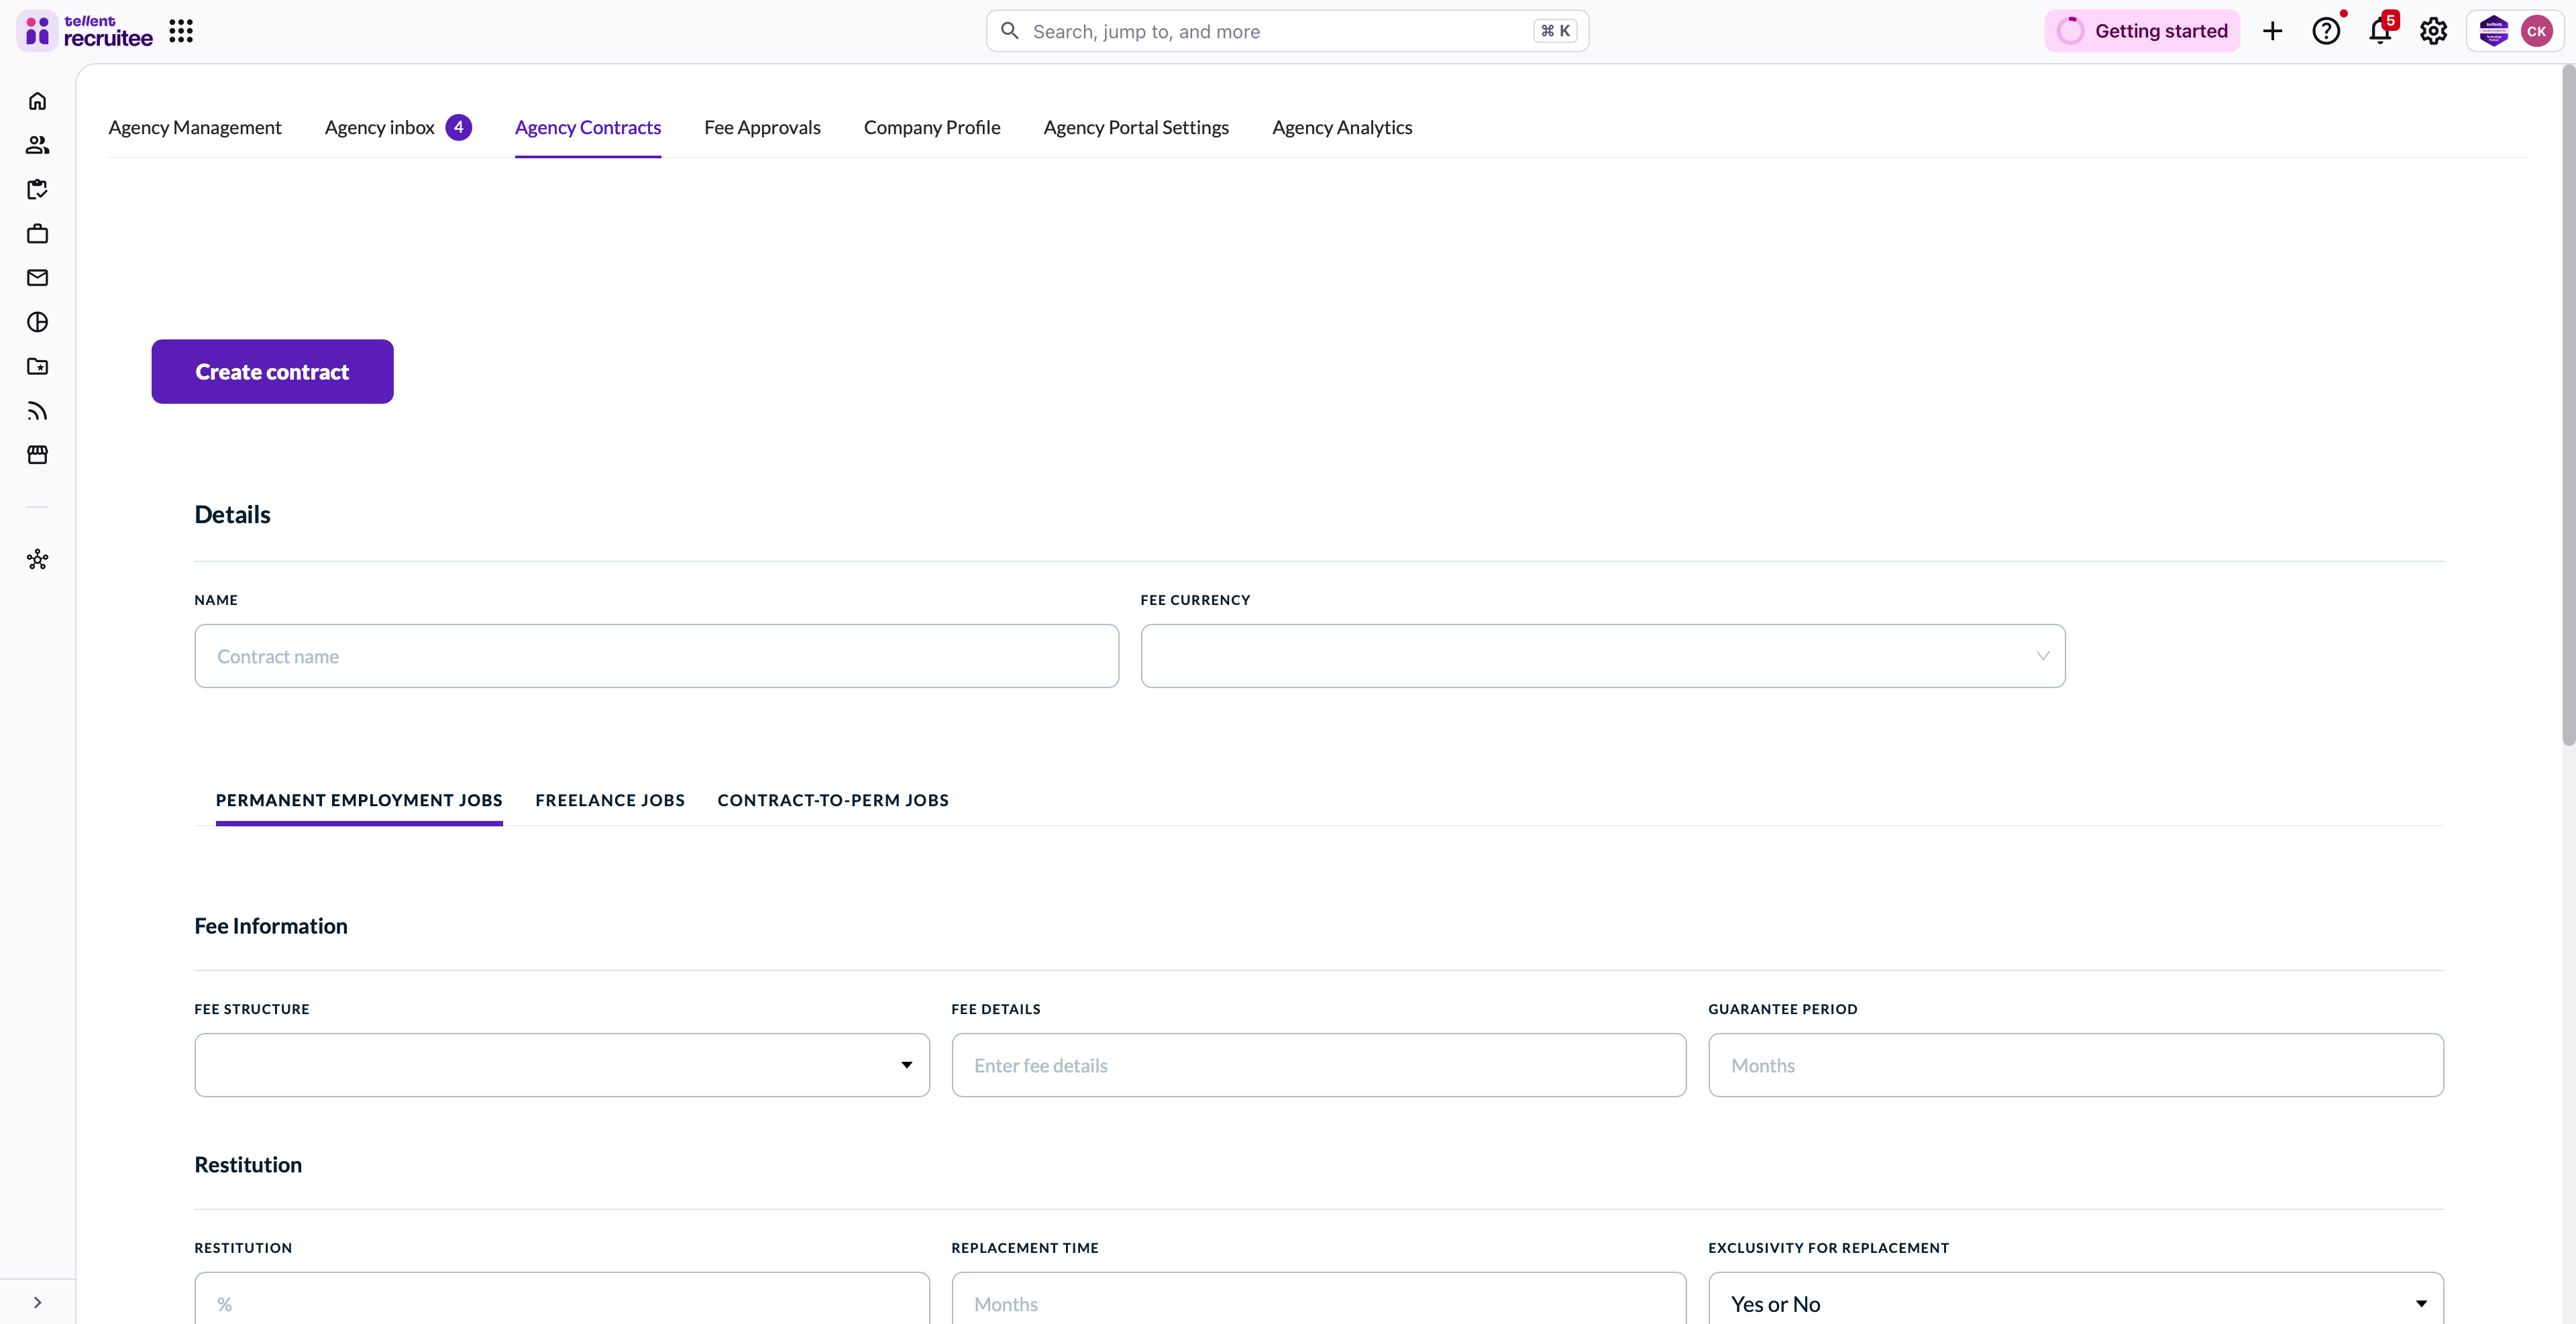Screen dimensions: 2576x1324
Task: Open the Agency Portal Settings tab
Action: pos(1136,128)
